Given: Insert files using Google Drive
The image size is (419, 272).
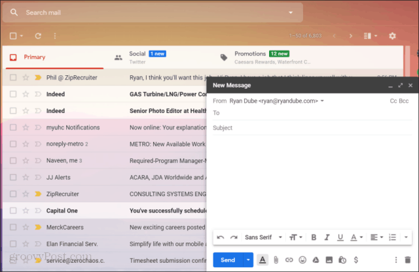Looking at the screenshot, I should [x=316, y=260].
